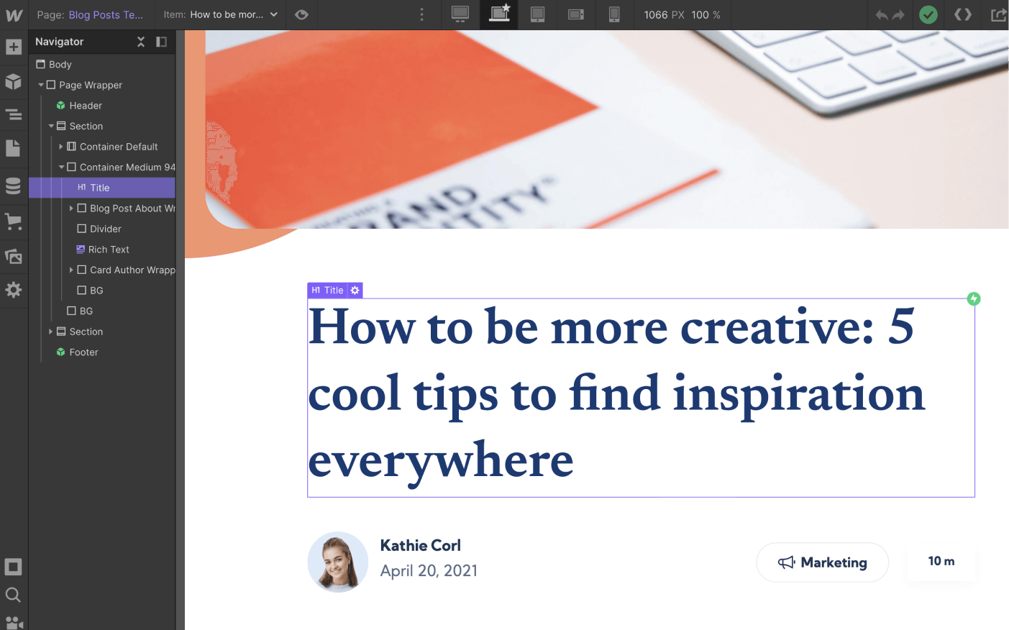Select the Rich Text layer in Navigator
Viewport: 1009px width, 630px height.
point(108,249)
